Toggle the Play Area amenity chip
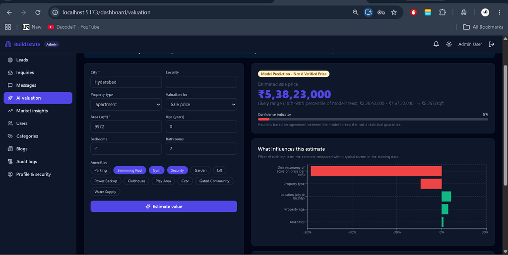The width and height of the screenshot is (508, 255). pos(163,181)
